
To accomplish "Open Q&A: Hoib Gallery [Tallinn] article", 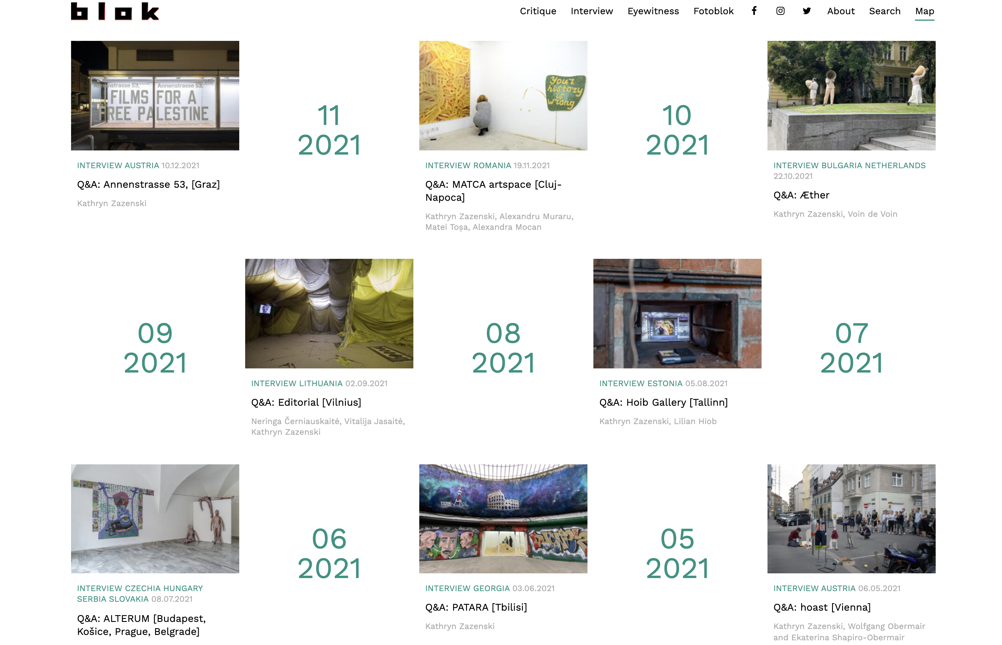I will [x=663, y=402].
